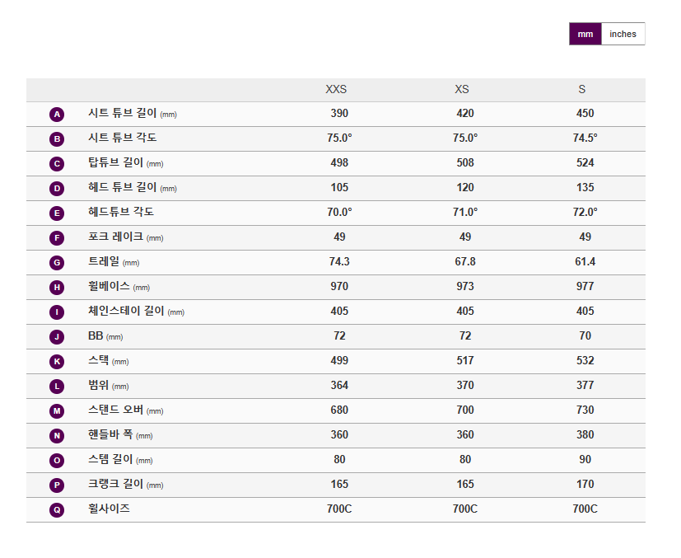Select the 977 wheelbase value

[585, 286]
